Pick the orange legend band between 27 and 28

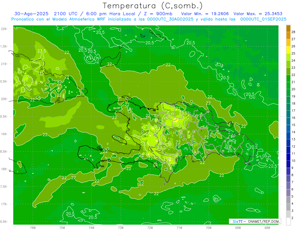pyautogui.click(x=288, y=35)
